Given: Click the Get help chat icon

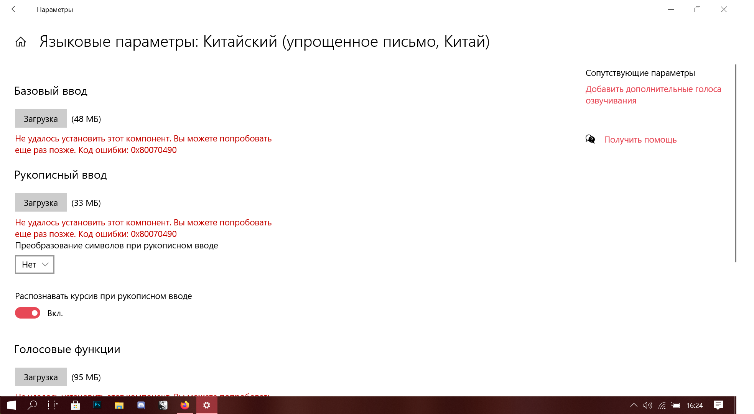Looking at the screenshot, I should pos(590,139).
